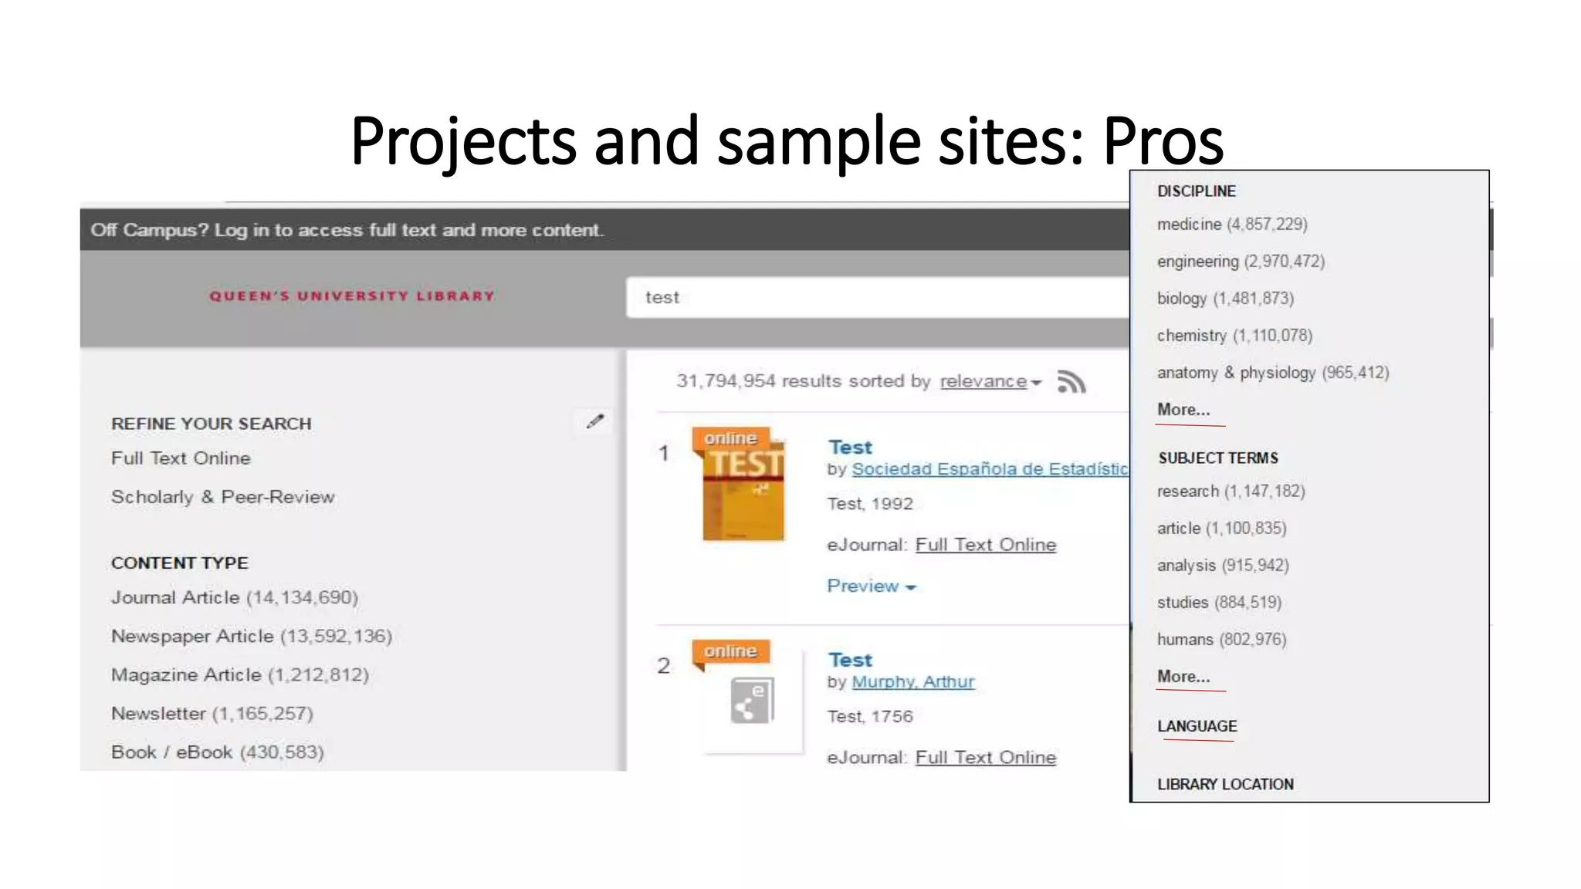Screen dimensions: 1581x889
Task: Open author Murphy, Arthur link
Action: tap(913, 682)
